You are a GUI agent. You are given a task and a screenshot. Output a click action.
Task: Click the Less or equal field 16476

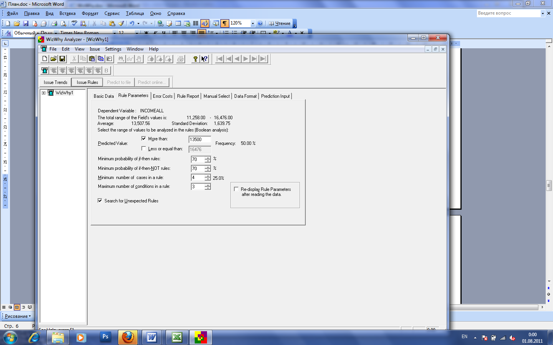coord(200,149)
